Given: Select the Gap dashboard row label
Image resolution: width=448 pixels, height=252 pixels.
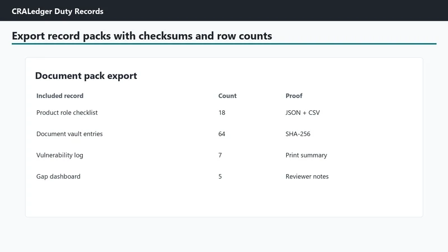Looking at the screenshot, I should (x=58, y=176).
